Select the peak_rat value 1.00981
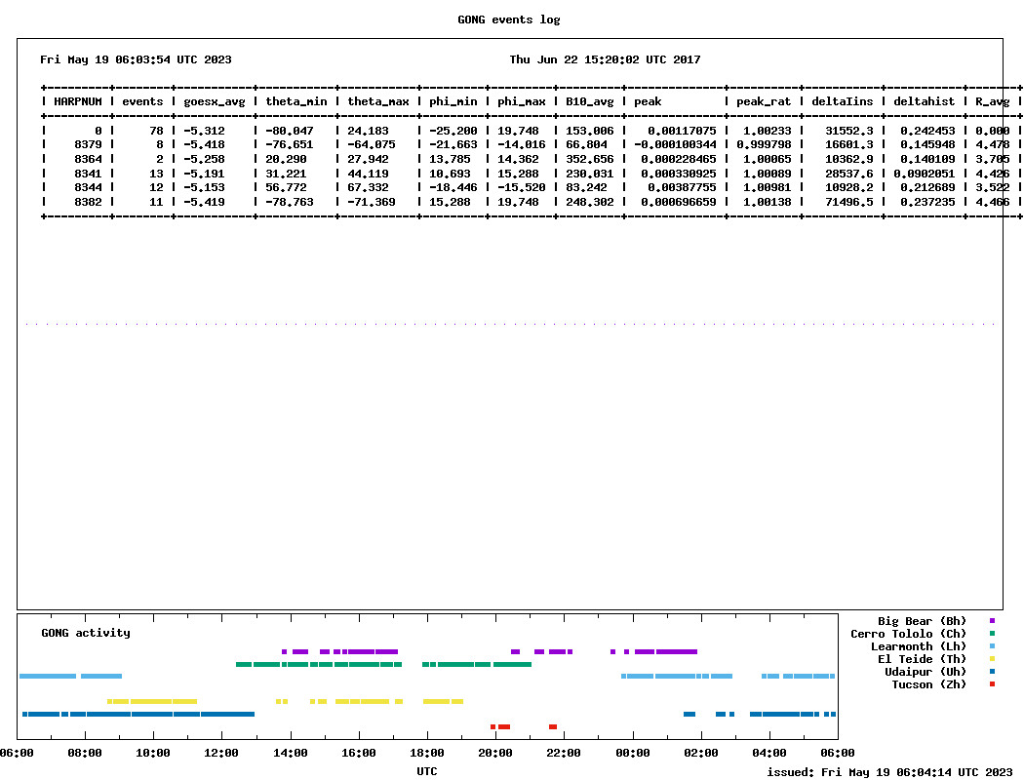Screen dimensions: 1024x780 click(767, 187)
